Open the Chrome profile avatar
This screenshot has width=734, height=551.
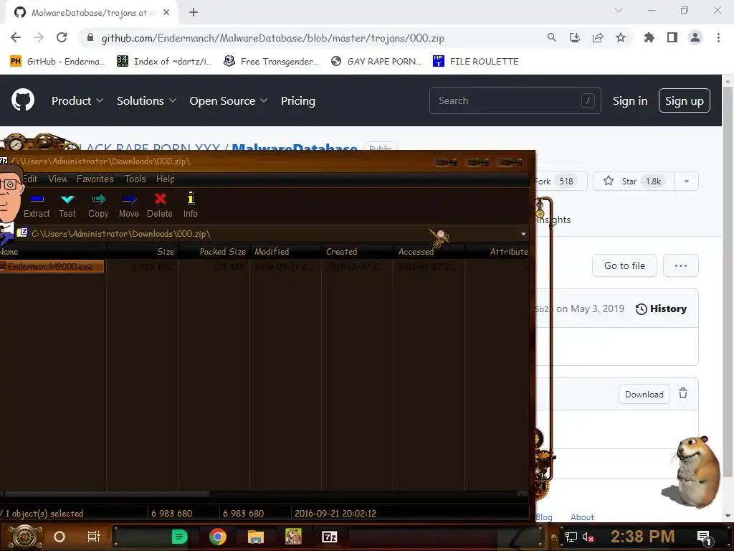pos(695,37)
